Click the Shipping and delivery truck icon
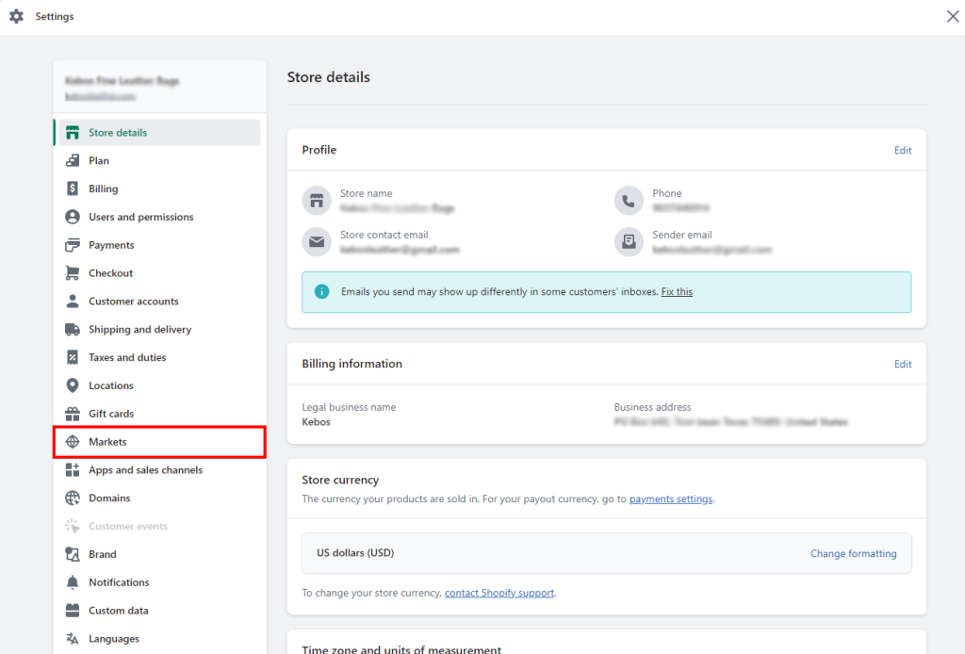The image size is (965, 654). (x=73, y=330)
